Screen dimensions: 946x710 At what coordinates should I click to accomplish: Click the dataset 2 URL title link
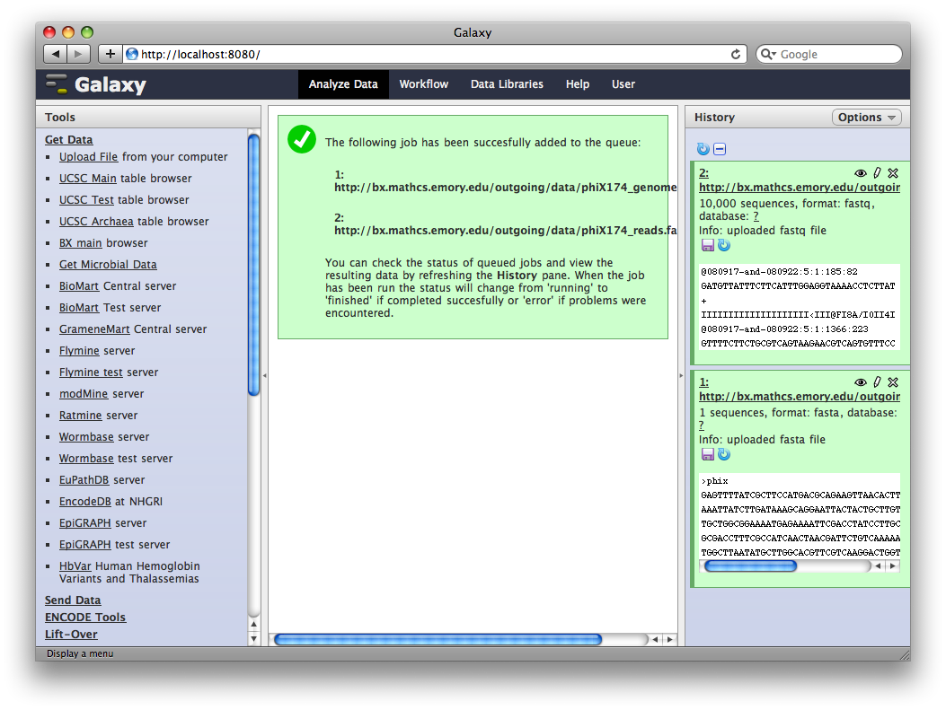pyautogui.click(x=800, y=188)
